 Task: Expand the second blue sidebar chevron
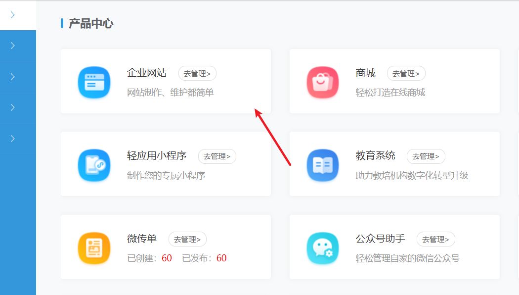tap(12, 77)
